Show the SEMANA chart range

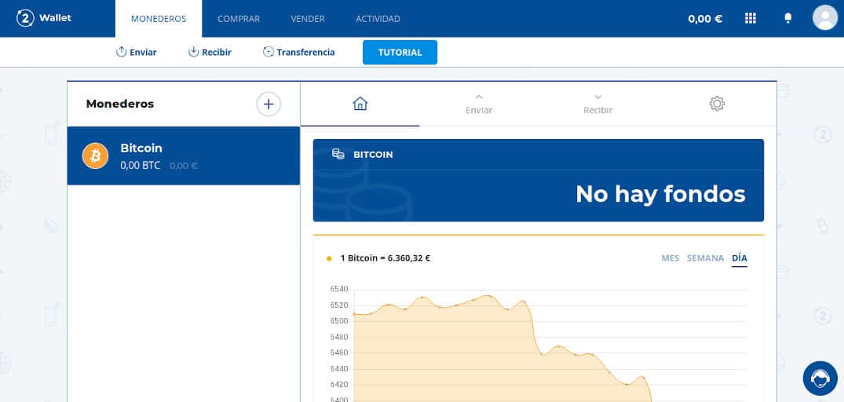[x=705, y=258]
